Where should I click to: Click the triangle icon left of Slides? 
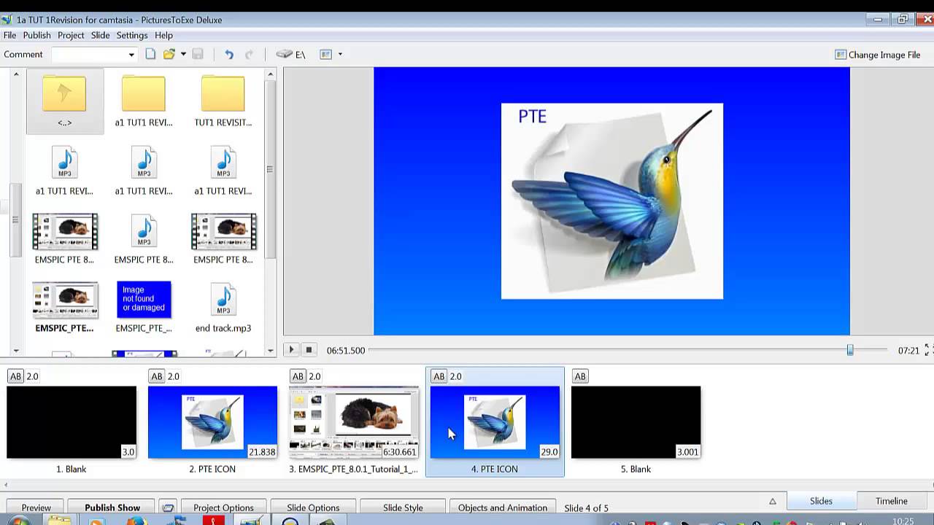772,501
